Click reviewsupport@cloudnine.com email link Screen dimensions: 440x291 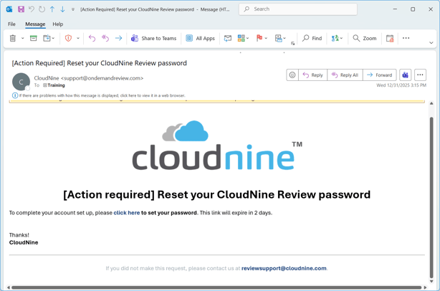(284, 268)
